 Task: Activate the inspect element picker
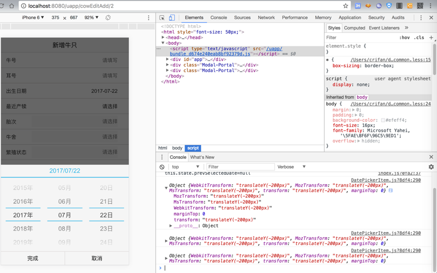click(162, 17)
